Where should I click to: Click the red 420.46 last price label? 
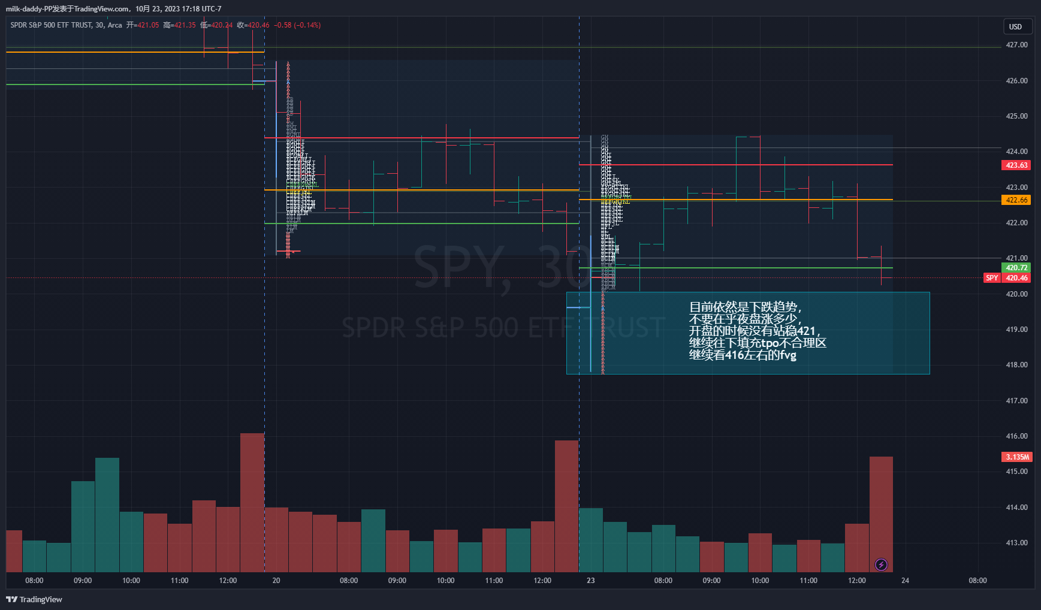tap(1016, 278)
